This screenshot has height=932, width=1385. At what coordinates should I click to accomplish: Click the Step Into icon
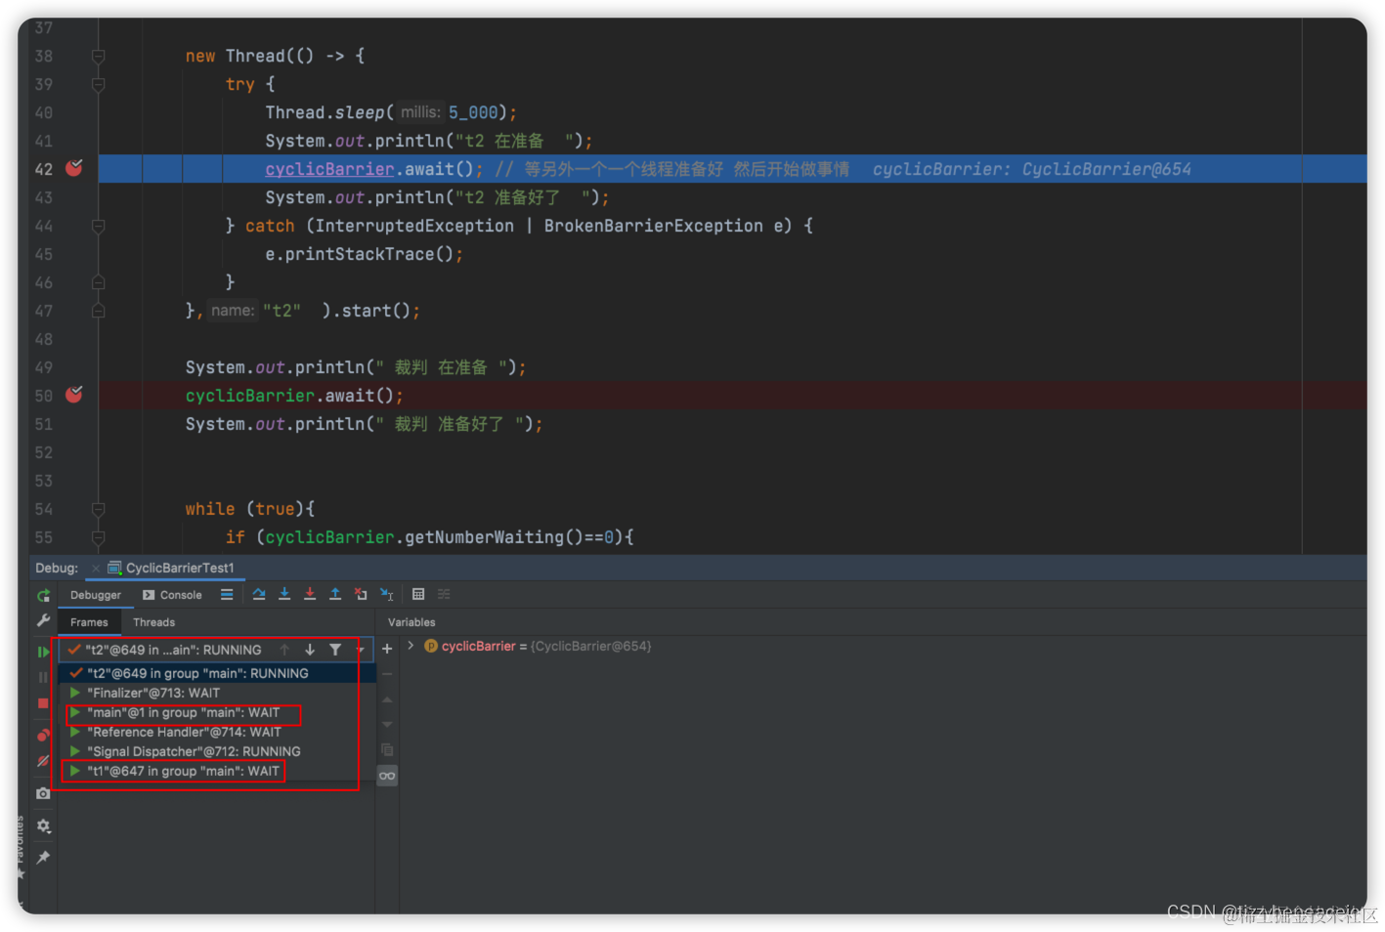[x=284, y=594]
